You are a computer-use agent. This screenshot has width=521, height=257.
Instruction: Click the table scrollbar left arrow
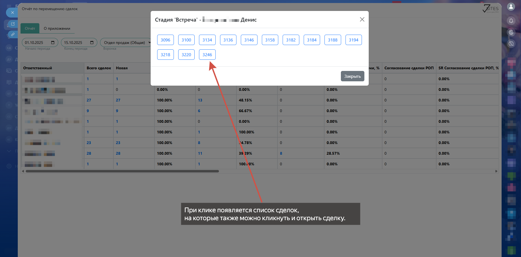[23, 171]
